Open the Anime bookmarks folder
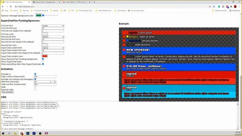The height and width of the screenshot is (136, 242). [x=14, y=11]
